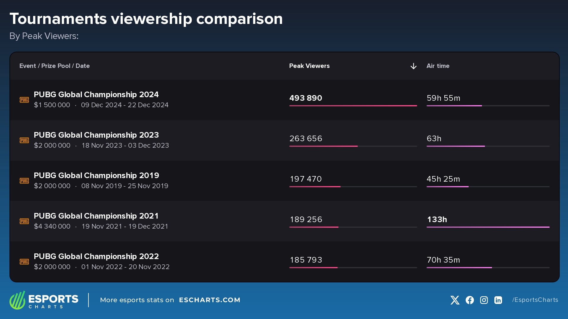This screenshot has height=319, width=568.
Task: Click the X (Twitter) social icon
Action: (x=455, y=300)
